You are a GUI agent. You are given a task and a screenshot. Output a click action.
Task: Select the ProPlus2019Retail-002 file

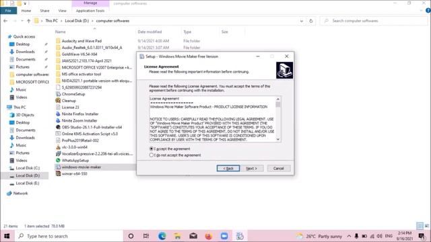[80, 140]
